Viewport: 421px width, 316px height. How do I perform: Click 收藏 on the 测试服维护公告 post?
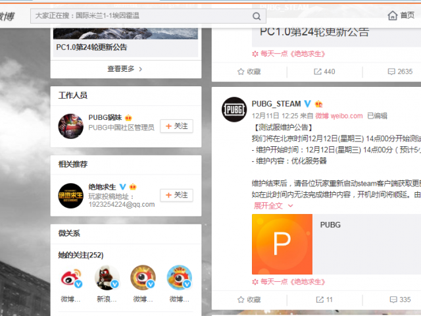click(x=249, y=300)
